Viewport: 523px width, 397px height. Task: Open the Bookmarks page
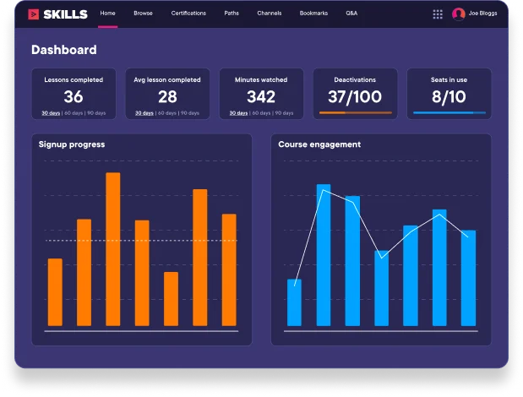click(313, 14)
